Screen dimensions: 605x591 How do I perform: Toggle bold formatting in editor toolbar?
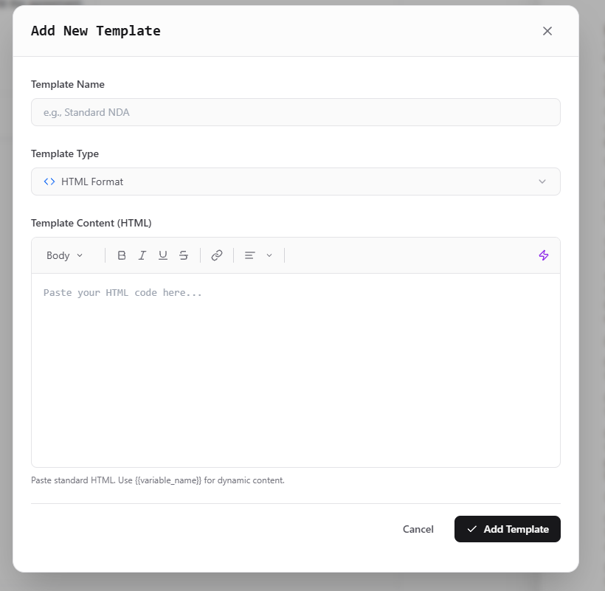(x=122, y=255)
